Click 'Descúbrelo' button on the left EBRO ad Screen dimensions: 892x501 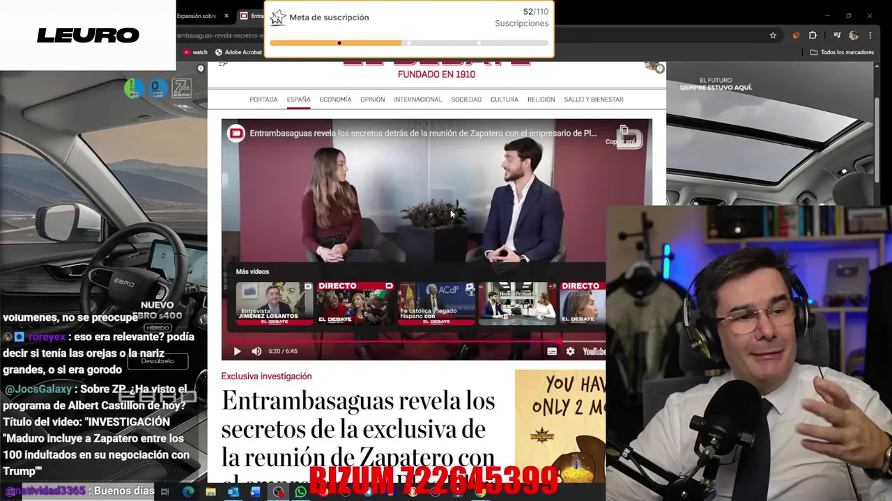(x=157, y=361)
